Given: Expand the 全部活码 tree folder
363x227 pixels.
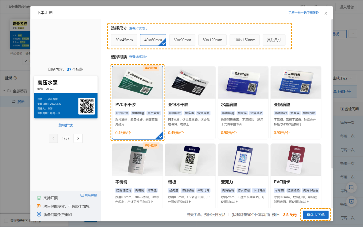Looking at the screenshot, I should click(x=4, y=91).
